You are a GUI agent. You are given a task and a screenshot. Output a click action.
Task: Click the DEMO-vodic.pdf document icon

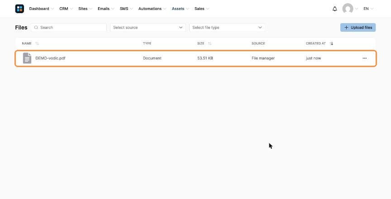[27, 58]
